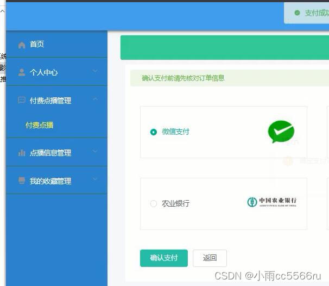
Task: Open the 付费点播管理 menu item
Action: [x=56, y=100]
